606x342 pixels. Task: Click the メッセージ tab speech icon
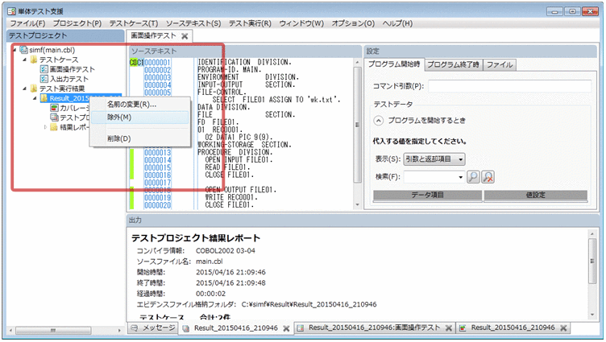[x=134, y=328]
